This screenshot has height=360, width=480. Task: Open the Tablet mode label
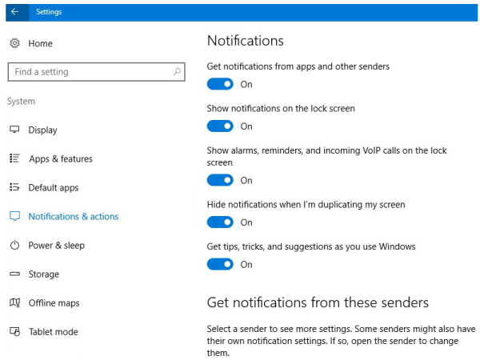(53, 332)
